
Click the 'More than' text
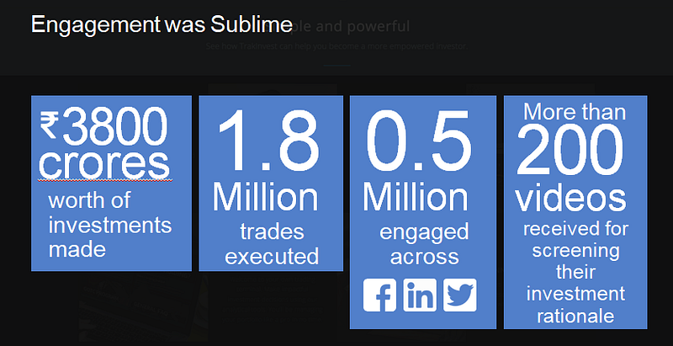575,112
